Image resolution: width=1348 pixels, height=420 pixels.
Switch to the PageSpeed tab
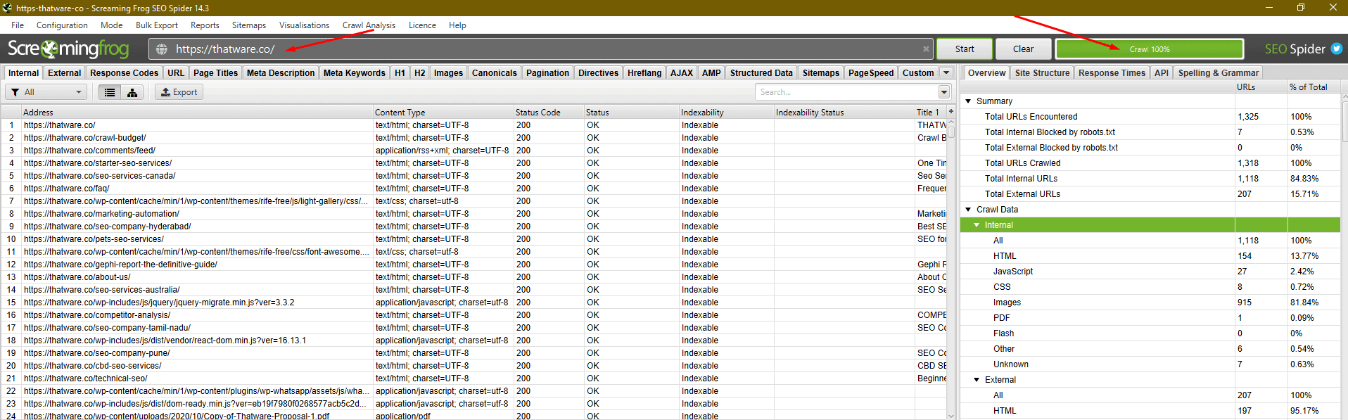pos(871,73)
